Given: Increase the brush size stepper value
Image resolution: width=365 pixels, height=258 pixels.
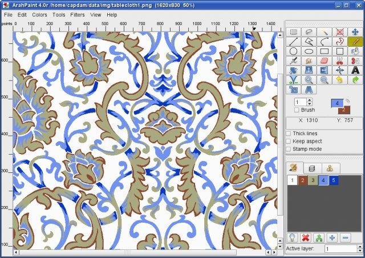Looking at the screenshot, I should click(310, 100).
